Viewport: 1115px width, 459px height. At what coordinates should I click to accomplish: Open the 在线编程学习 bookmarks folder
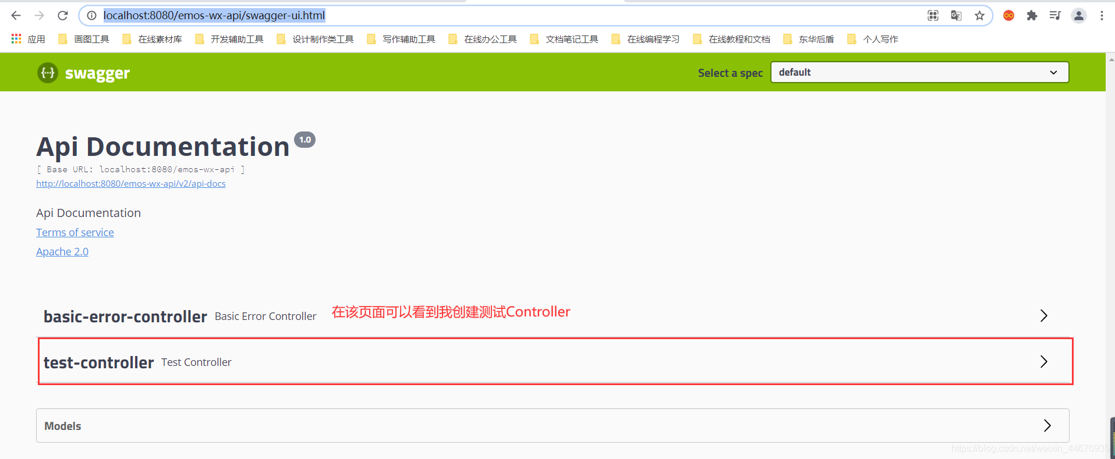[x=645, y=39]
